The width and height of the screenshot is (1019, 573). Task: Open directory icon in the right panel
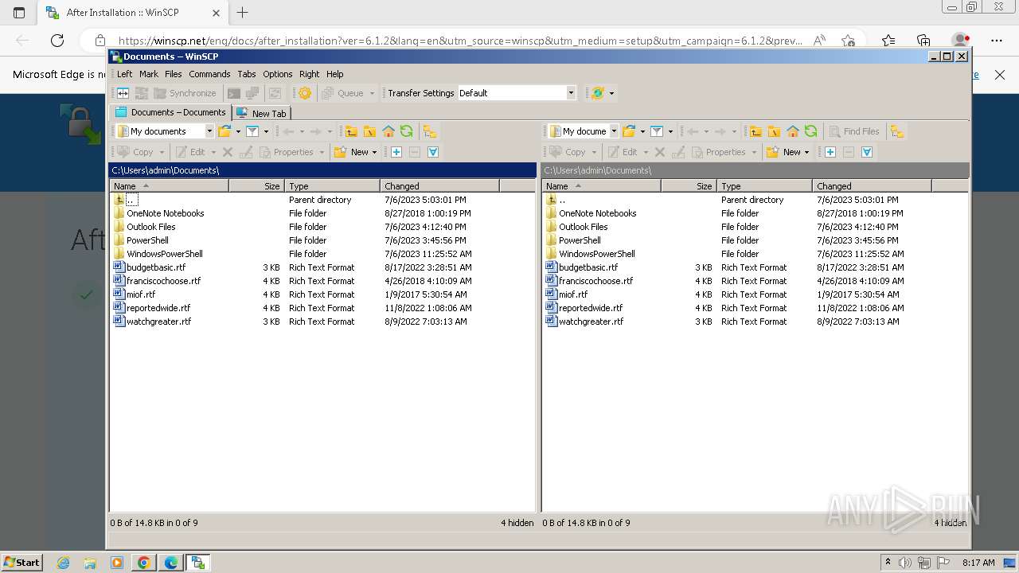point(629,131)
